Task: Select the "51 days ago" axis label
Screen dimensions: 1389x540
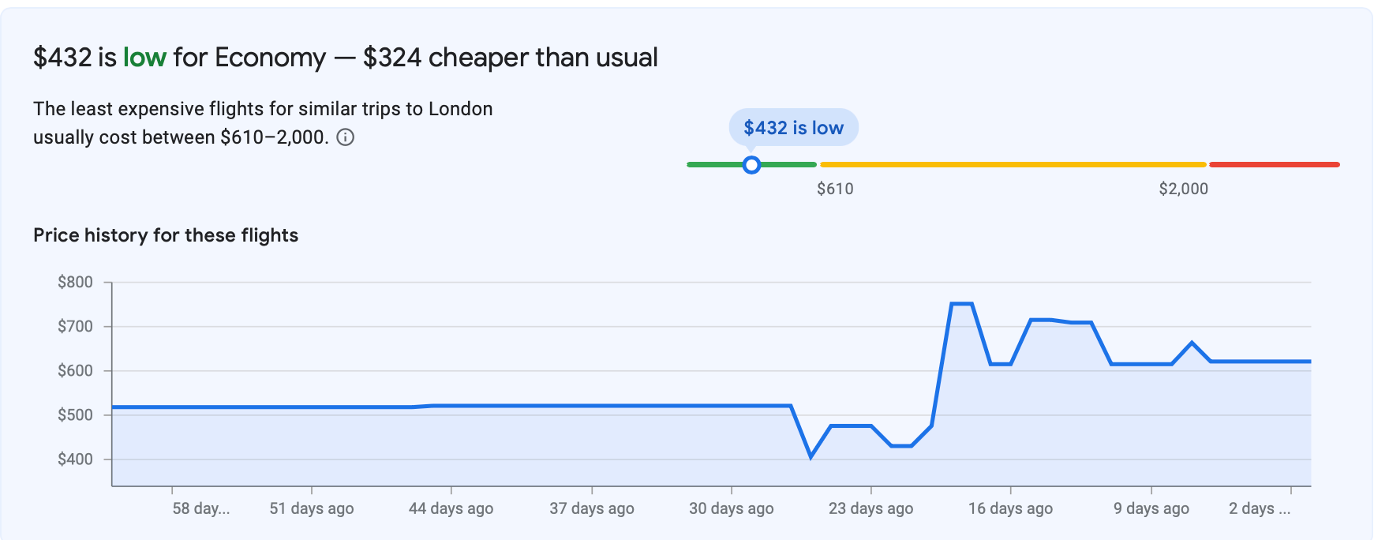Action: pos(312,508)
